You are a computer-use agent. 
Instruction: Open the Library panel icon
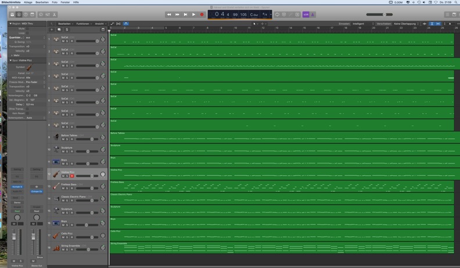point(12,15)
